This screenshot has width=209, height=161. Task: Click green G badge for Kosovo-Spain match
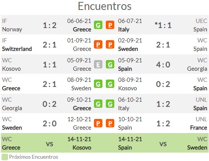pos(110,84)
